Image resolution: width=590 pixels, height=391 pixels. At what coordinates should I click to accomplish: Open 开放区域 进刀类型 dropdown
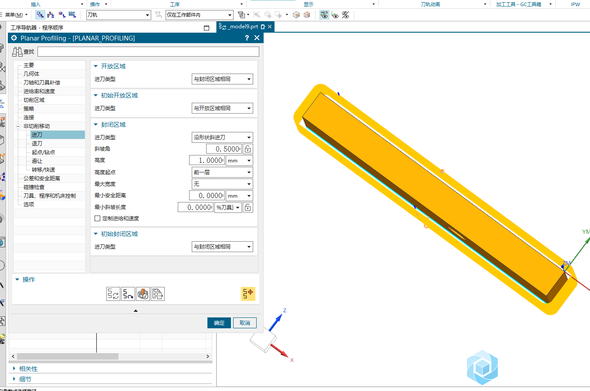(x=222, y=79)
